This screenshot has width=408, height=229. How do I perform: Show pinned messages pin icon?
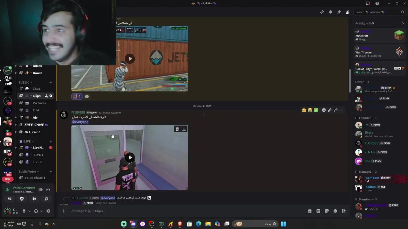[x=339, y=12]
